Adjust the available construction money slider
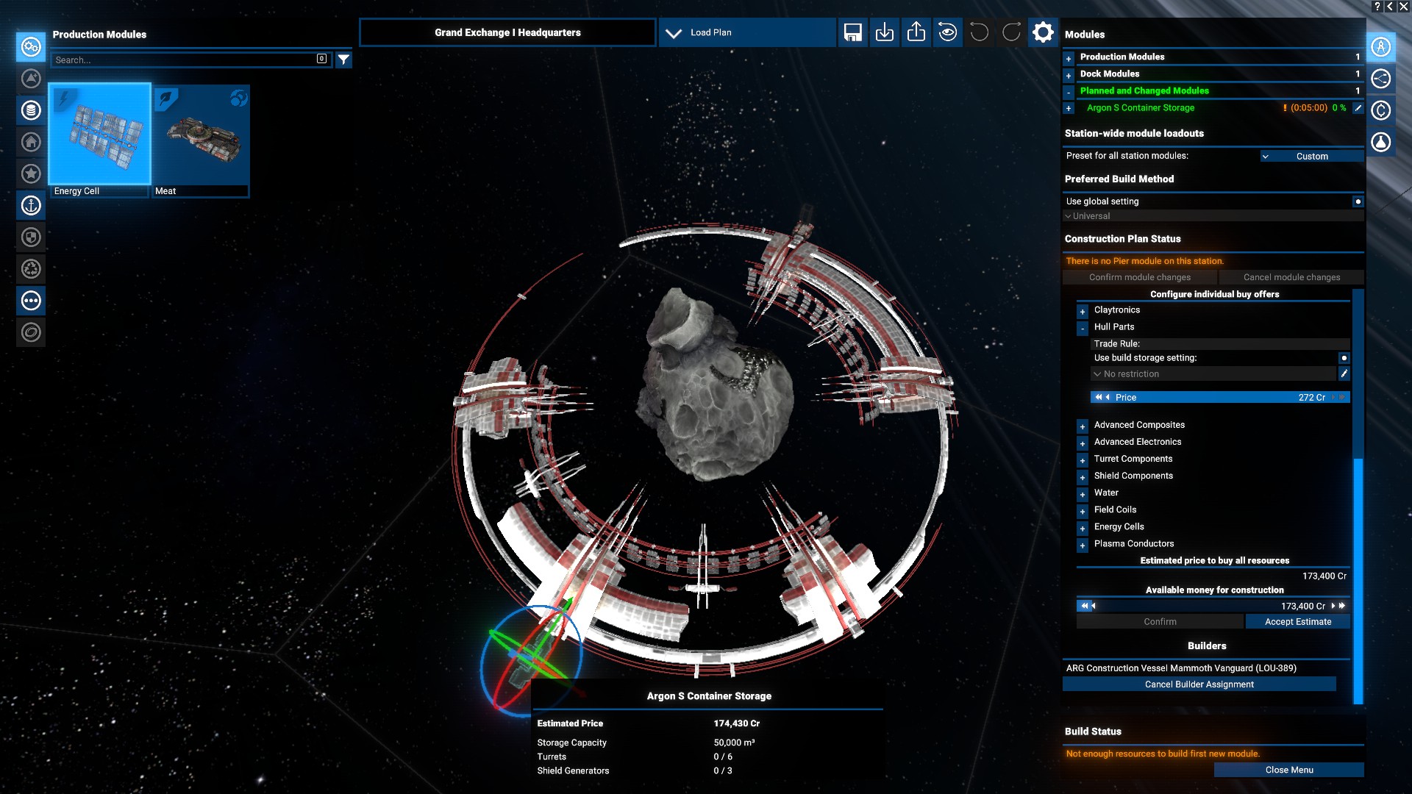Screen dimensions: 1412x794 pos(1213,606)
